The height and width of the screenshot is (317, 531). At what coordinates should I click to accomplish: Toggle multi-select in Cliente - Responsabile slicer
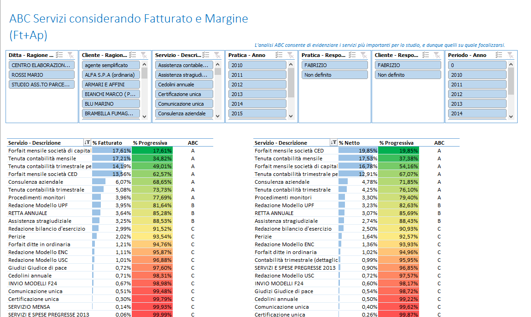(426, 55)
